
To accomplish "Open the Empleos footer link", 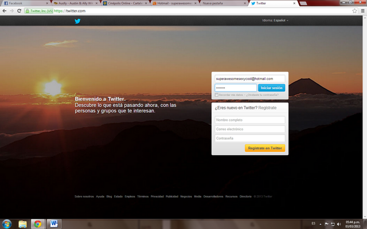I will [130, 196].
